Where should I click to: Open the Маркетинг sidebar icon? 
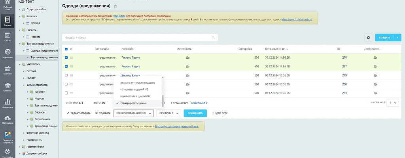pos(8,54)
